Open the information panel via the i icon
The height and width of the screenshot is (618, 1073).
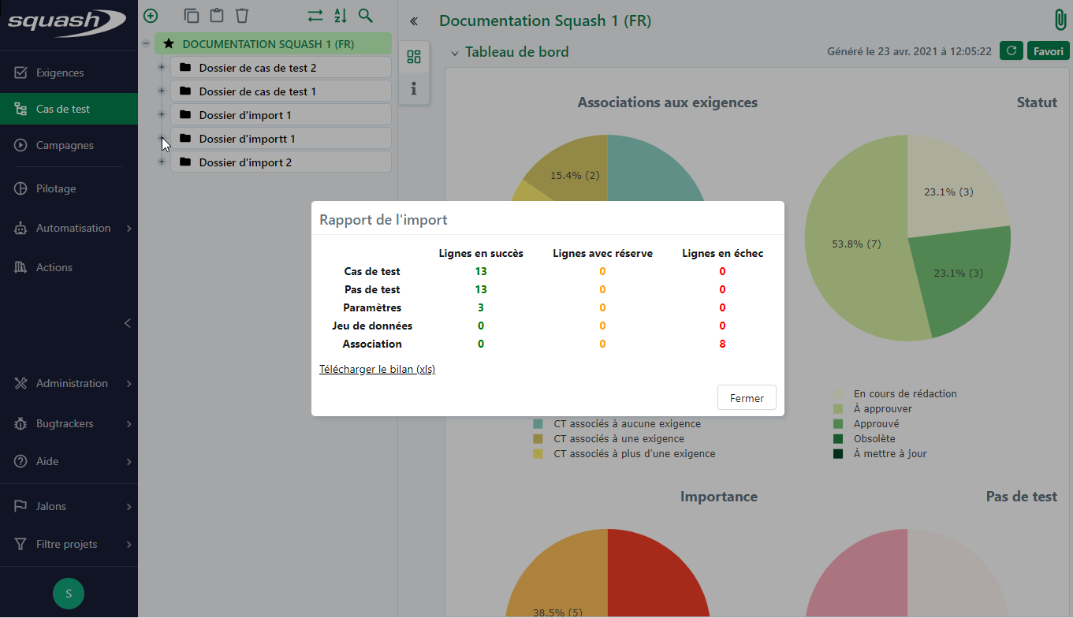pos(414,88)
